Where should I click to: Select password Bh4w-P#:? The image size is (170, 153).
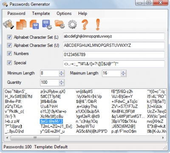[13, 102]
